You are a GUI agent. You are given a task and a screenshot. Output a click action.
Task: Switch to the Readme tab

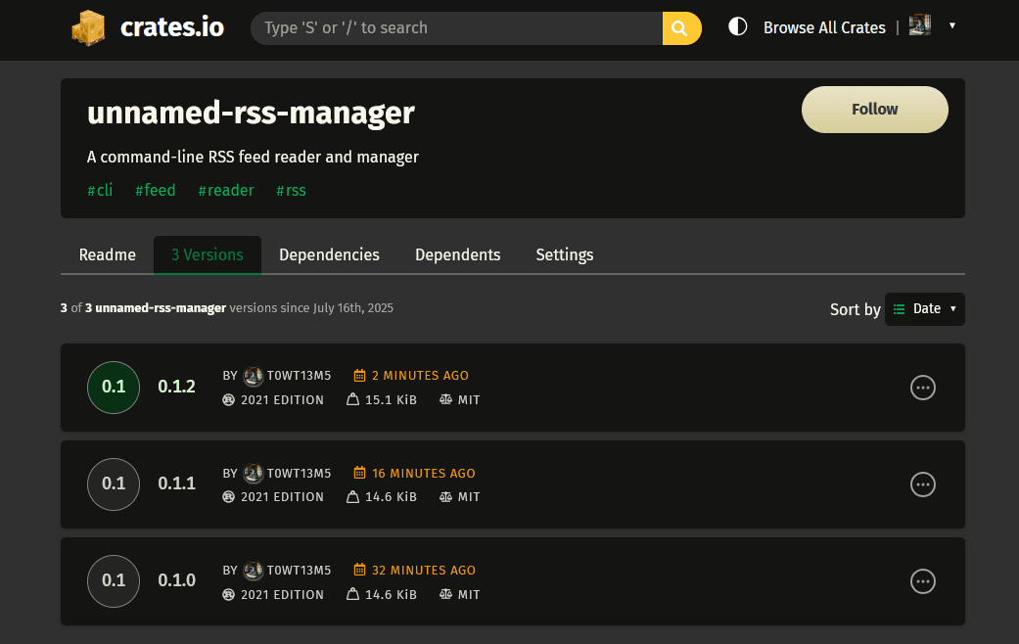pyautogui.click(x=108, y=254)
